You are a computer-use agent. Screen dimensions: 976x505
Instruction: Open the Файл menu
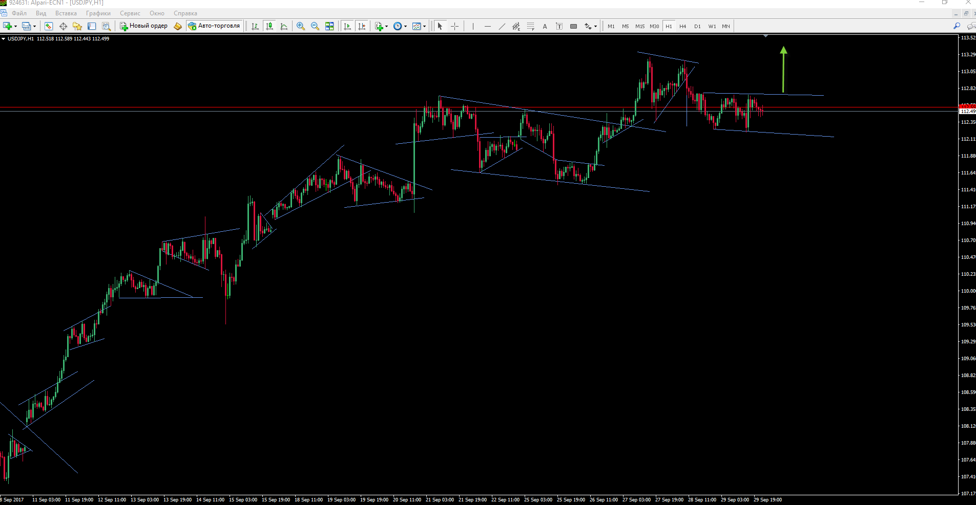point(19,13)
